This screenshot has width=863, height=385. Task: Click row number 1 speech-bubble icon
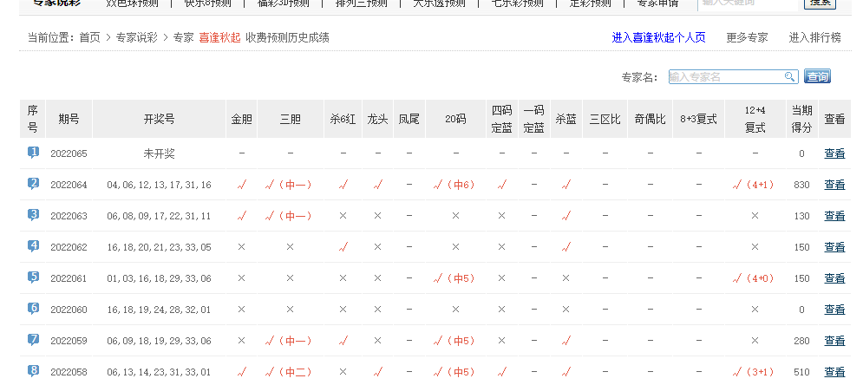tap(33, 153)
